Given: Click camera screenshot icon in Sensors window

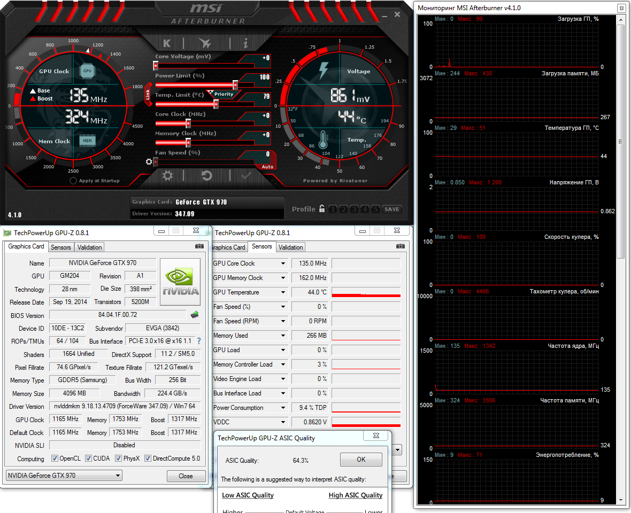Looking at the screenshot, I should tap(401, 246).
